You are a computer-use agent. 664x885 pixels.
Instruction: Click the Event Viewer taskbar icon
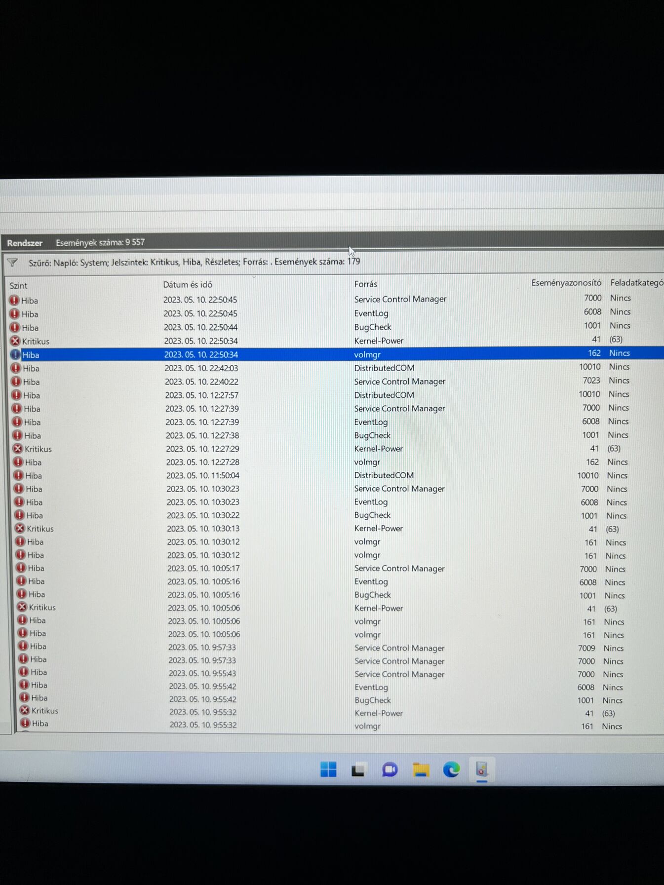pyautogui.click(x=482, y=770)
